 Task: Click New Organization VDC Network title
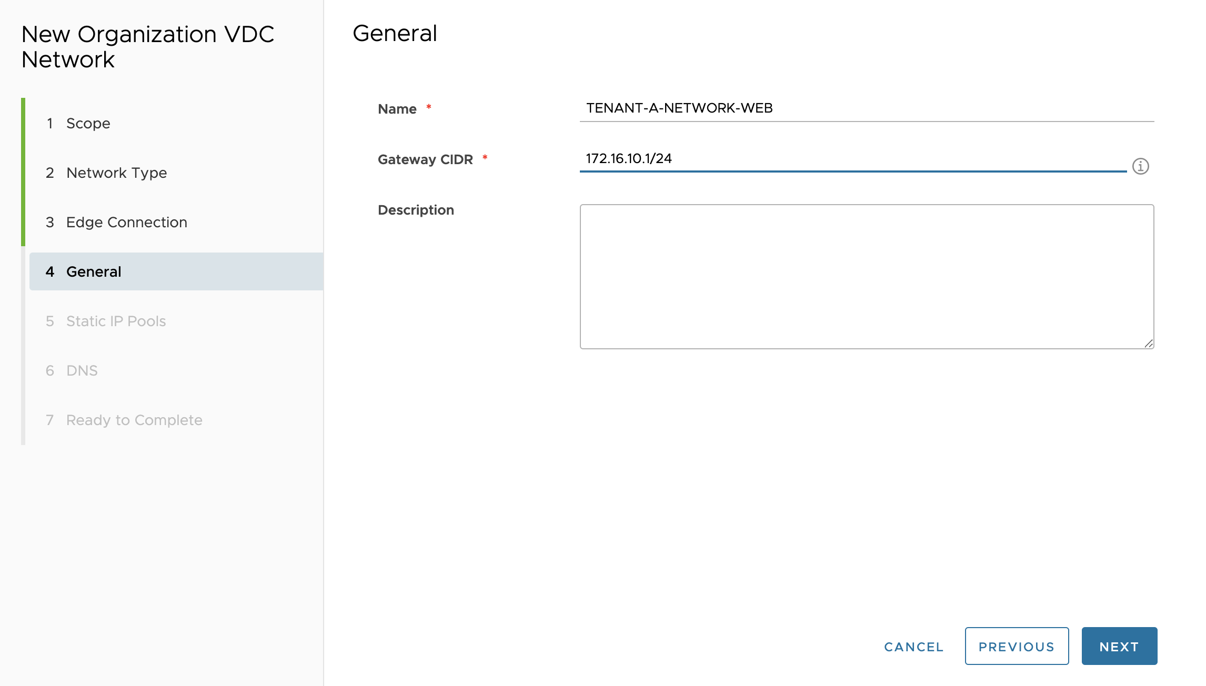click(x=147, y=47)
